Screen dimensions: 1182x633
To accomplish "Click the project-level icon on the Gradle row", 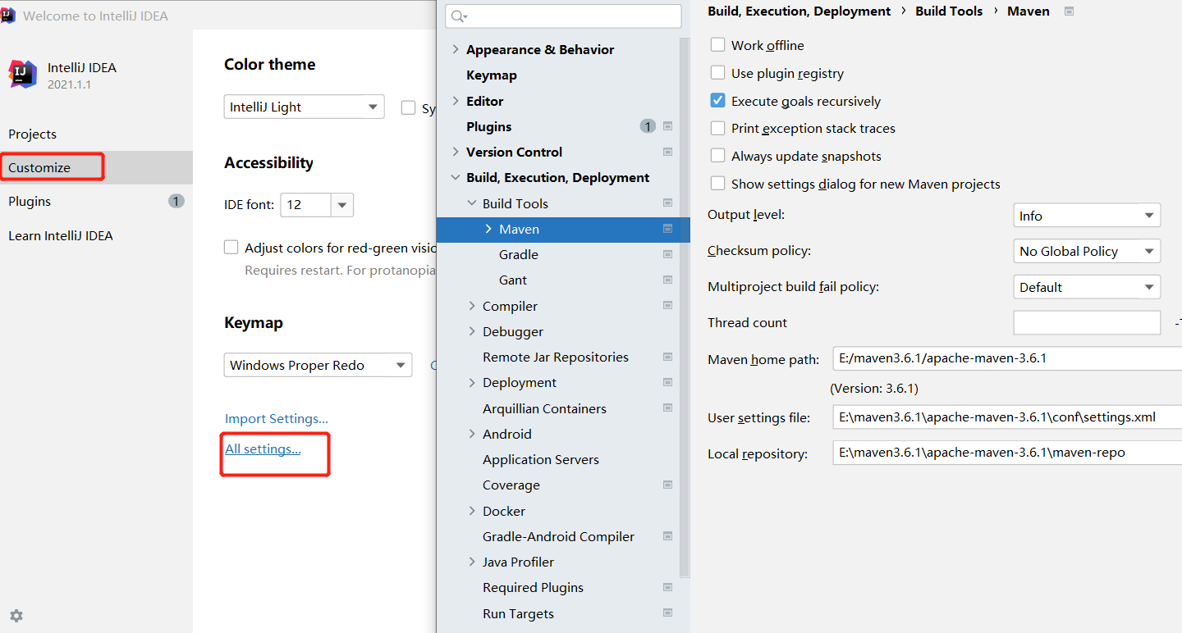I will [x=668, y=254].
